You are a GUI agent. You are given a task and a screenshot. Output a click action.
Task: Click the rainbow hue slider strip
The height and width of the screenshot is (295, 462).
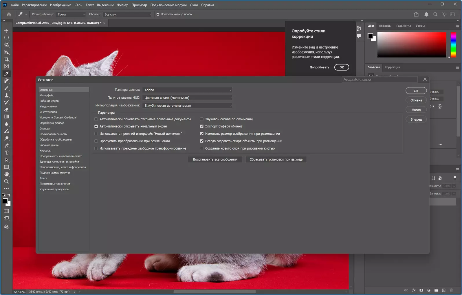point(453,45)
